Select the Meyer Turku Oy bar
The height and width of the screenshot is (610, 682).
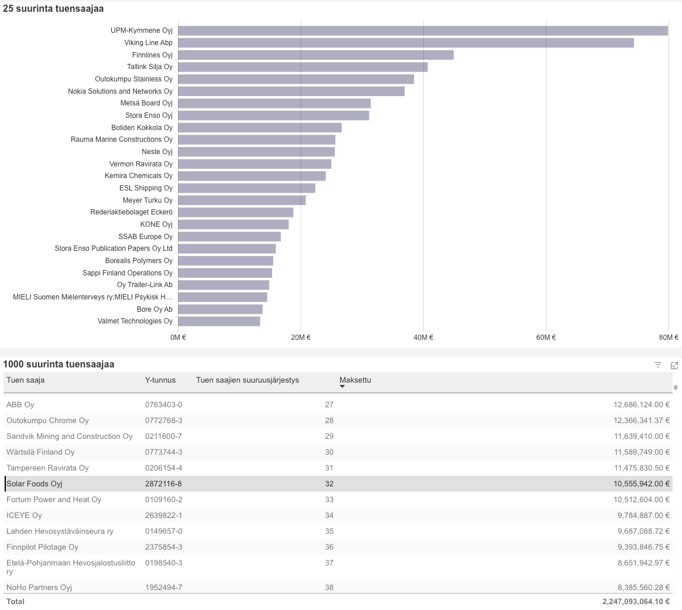coord(242,200)
